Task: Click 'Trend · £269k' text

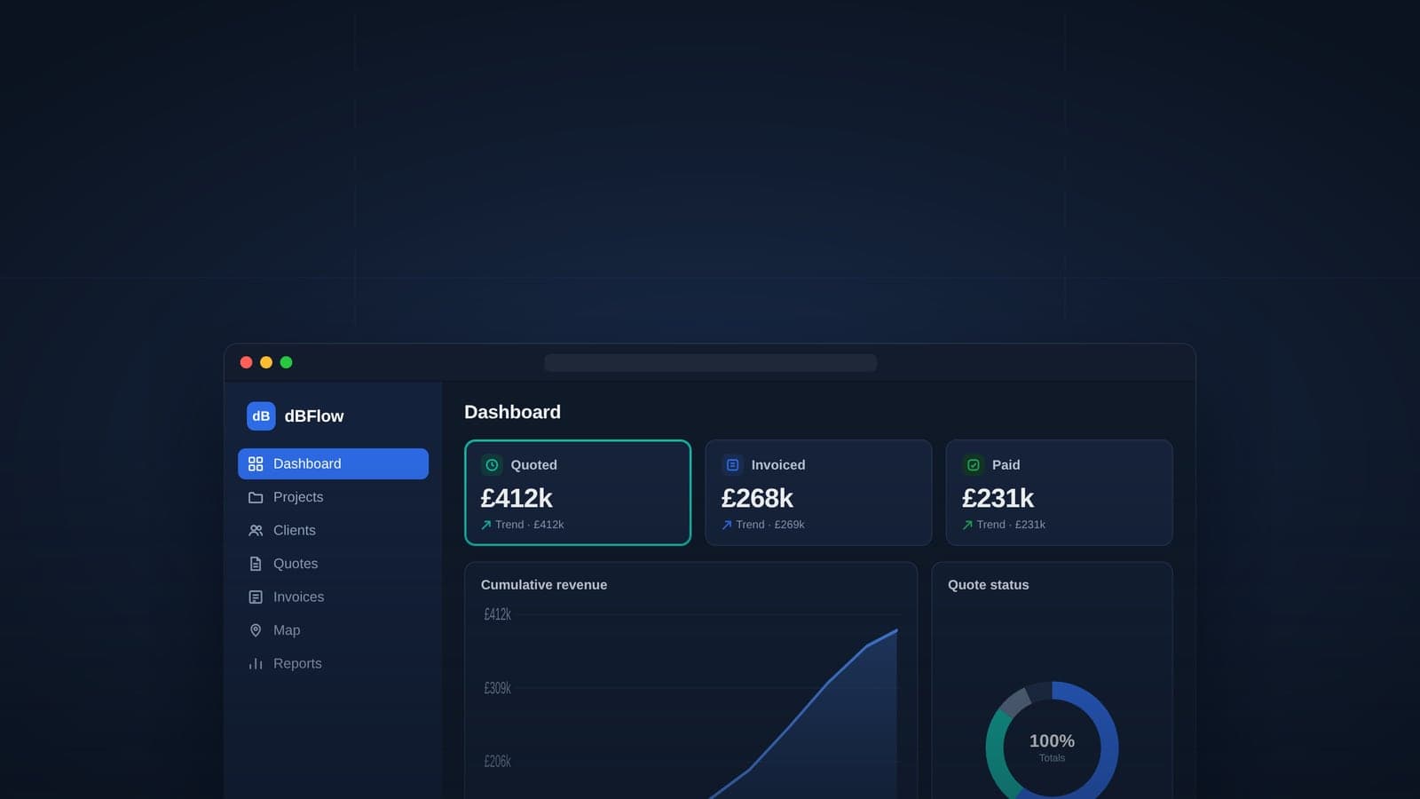Action: click(770, 525)
